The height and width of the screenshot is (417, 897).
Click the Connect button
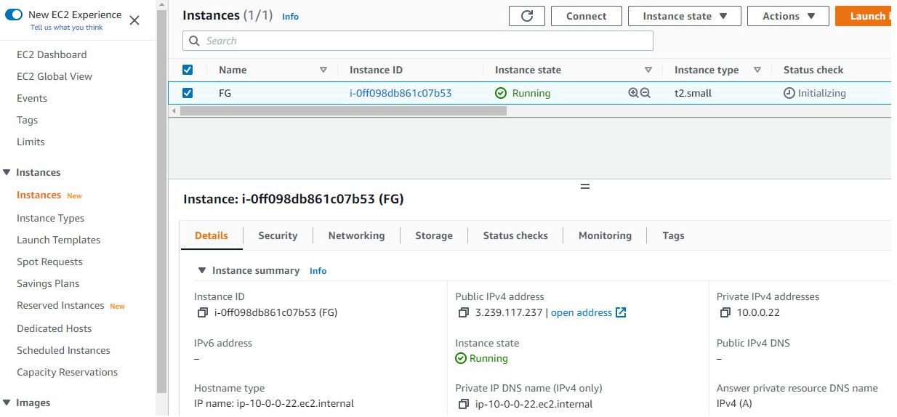[587, 16]
